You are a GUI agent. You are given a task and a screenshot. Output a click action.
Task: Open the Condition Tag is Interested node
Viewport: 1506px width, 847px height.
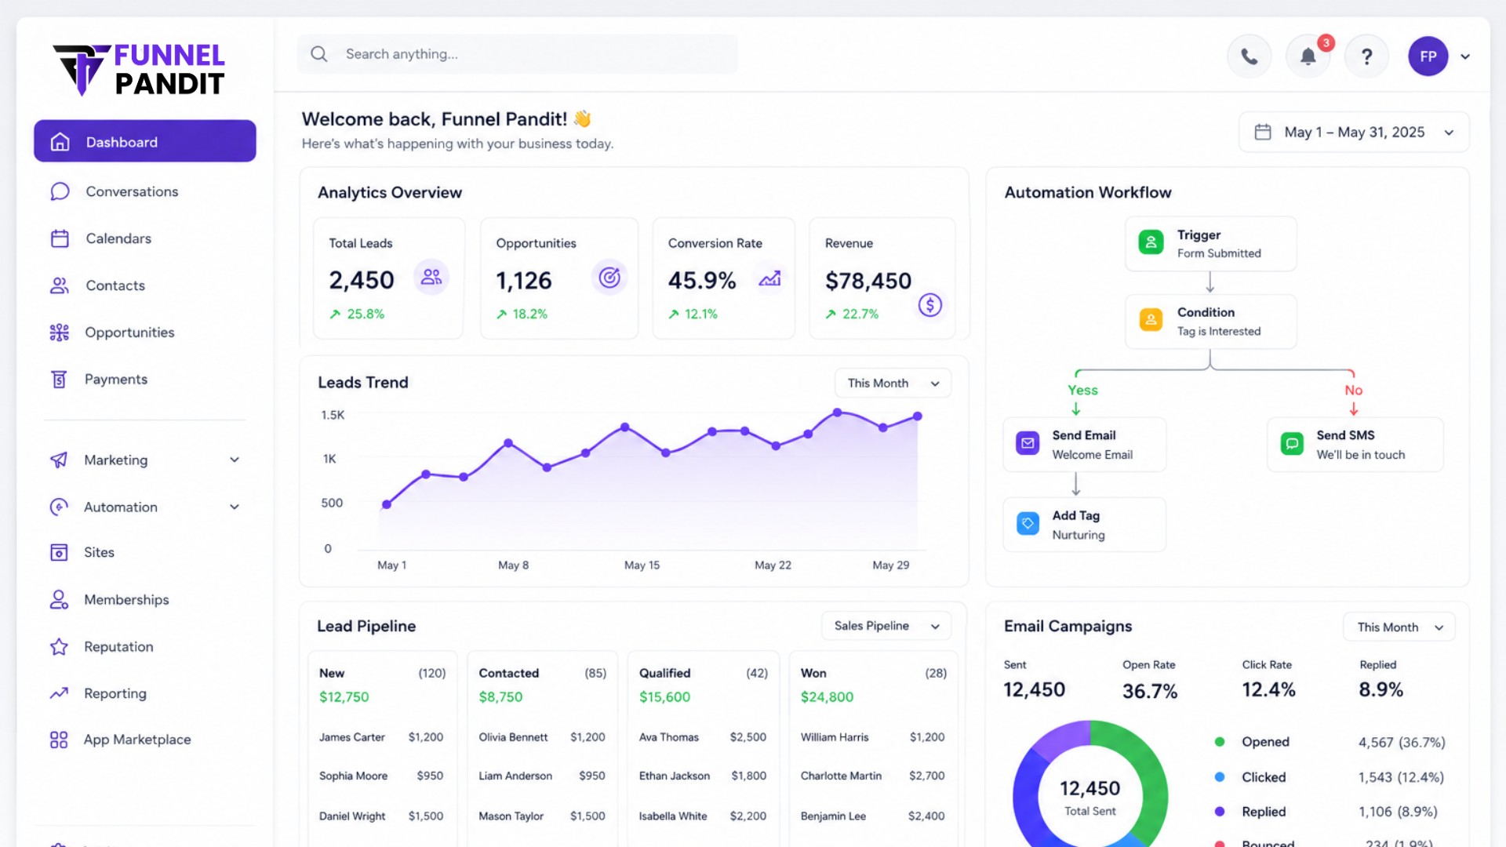click(x=1210, y=322)
